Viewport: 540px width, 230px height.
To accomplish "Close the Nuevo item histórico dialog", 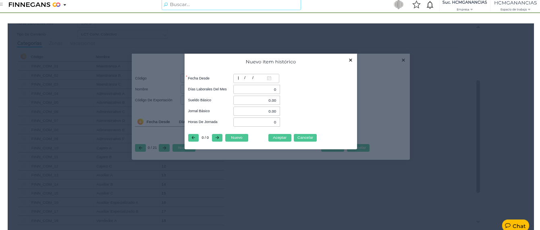I will (350, 60).
